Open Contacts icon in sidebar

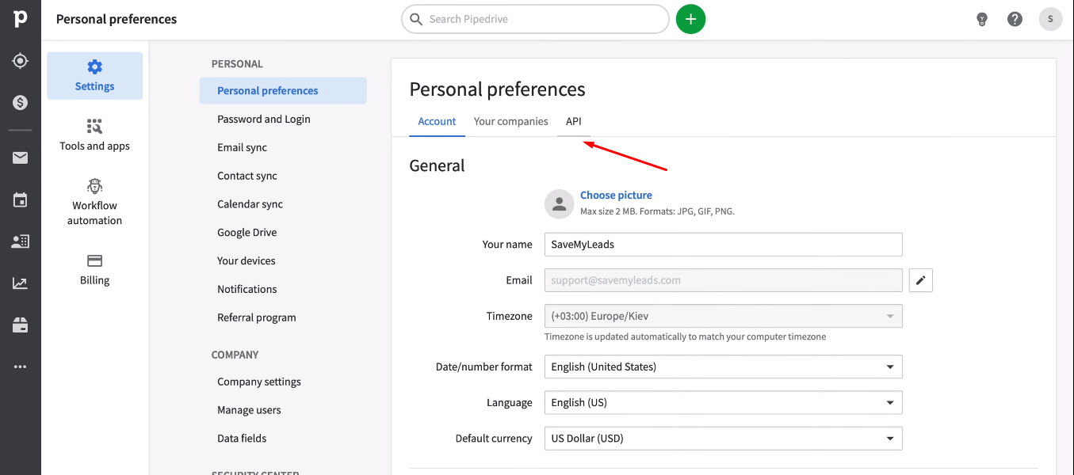click(x=21, y=241)
